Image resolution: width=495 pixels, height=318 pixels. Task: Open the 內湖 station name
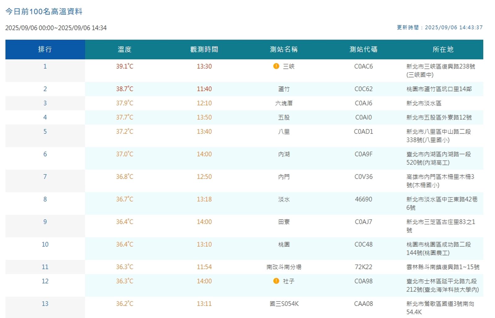pyautogui.click(x=284, y=154)
